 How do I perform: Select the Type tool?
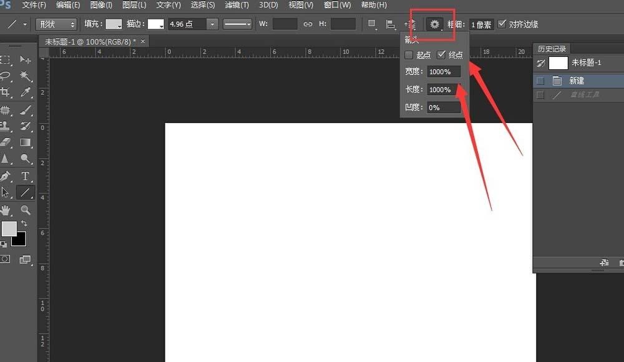tap(26, 176)
